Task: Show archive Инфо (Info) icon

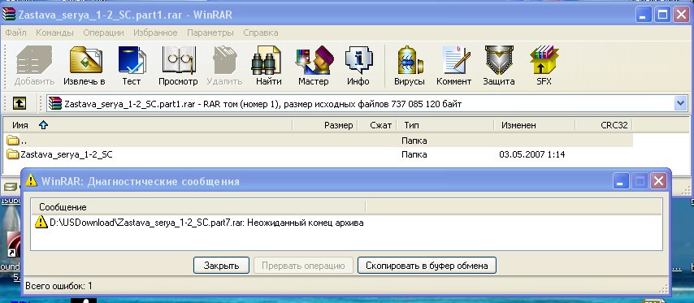Action: click(358, 60)
